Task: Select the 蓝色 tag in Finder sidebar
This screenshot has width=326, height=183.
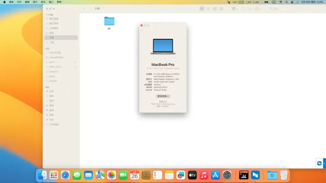Action: [61, 110]
